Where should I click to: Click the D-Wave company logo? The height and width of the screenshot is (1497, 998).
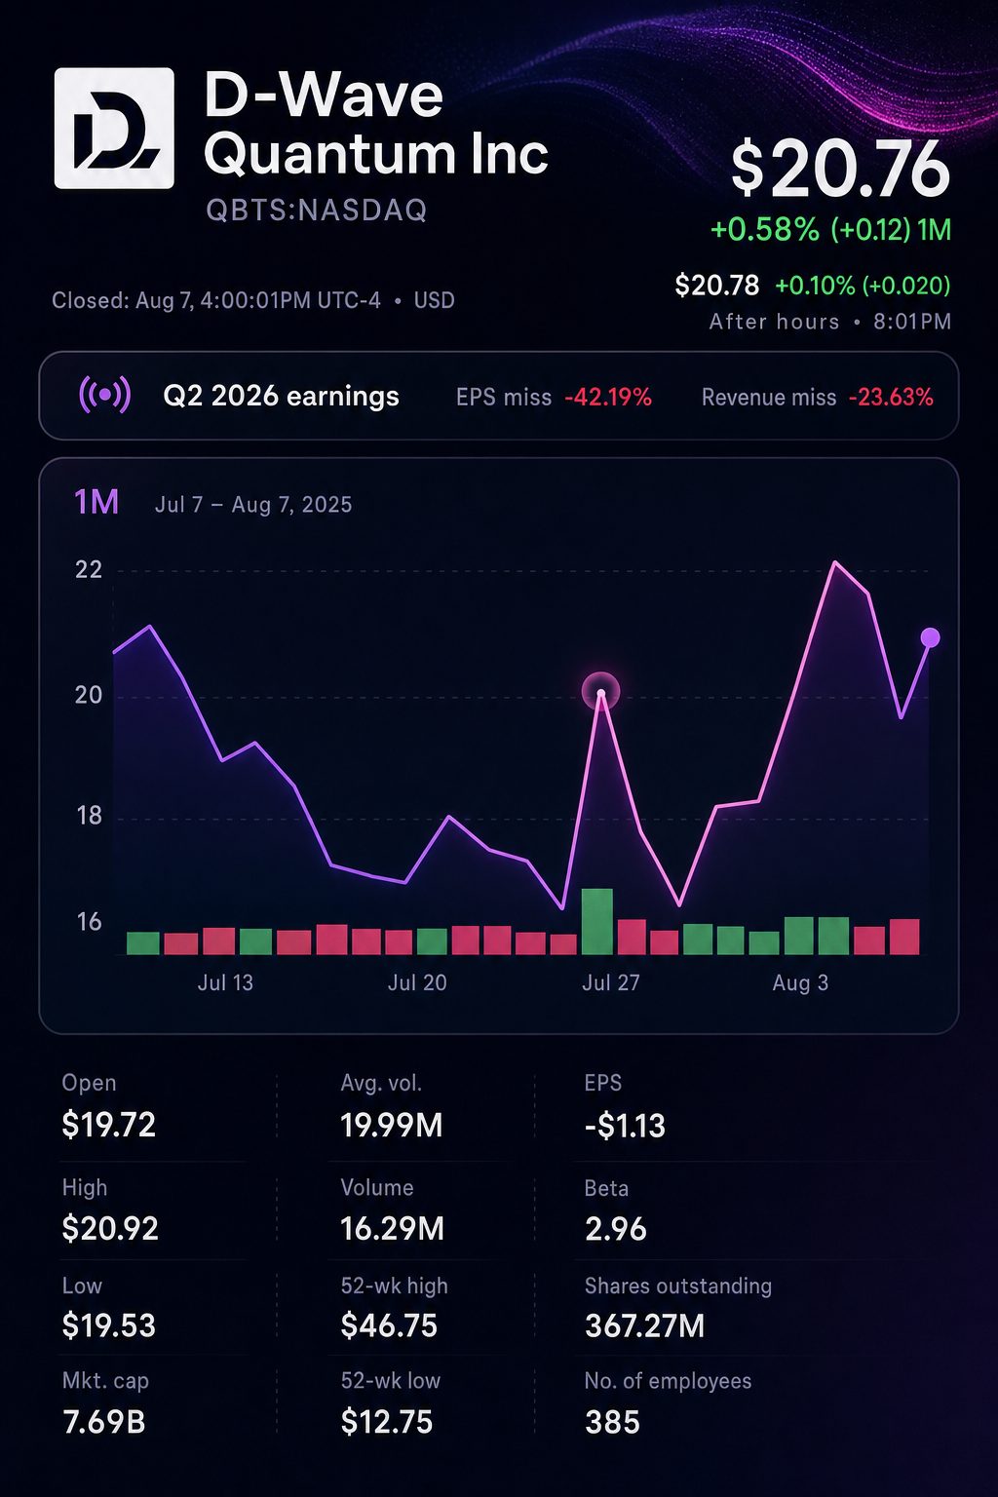(114, 128)
